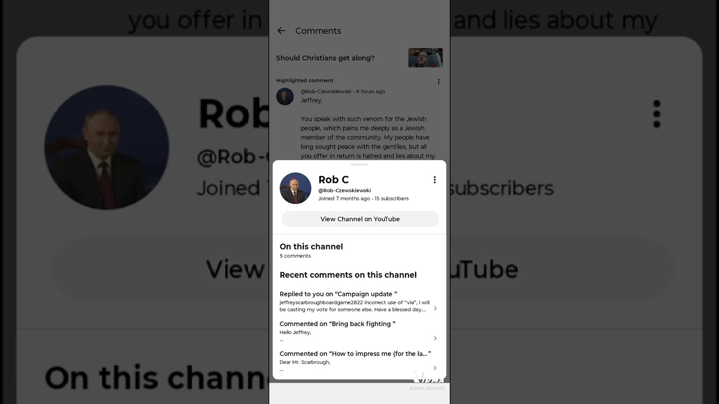The height and width of the screenshot is (404, 719).
Task: Expand chevron for How to impress me comment
Action: click(x=435, y=368)
